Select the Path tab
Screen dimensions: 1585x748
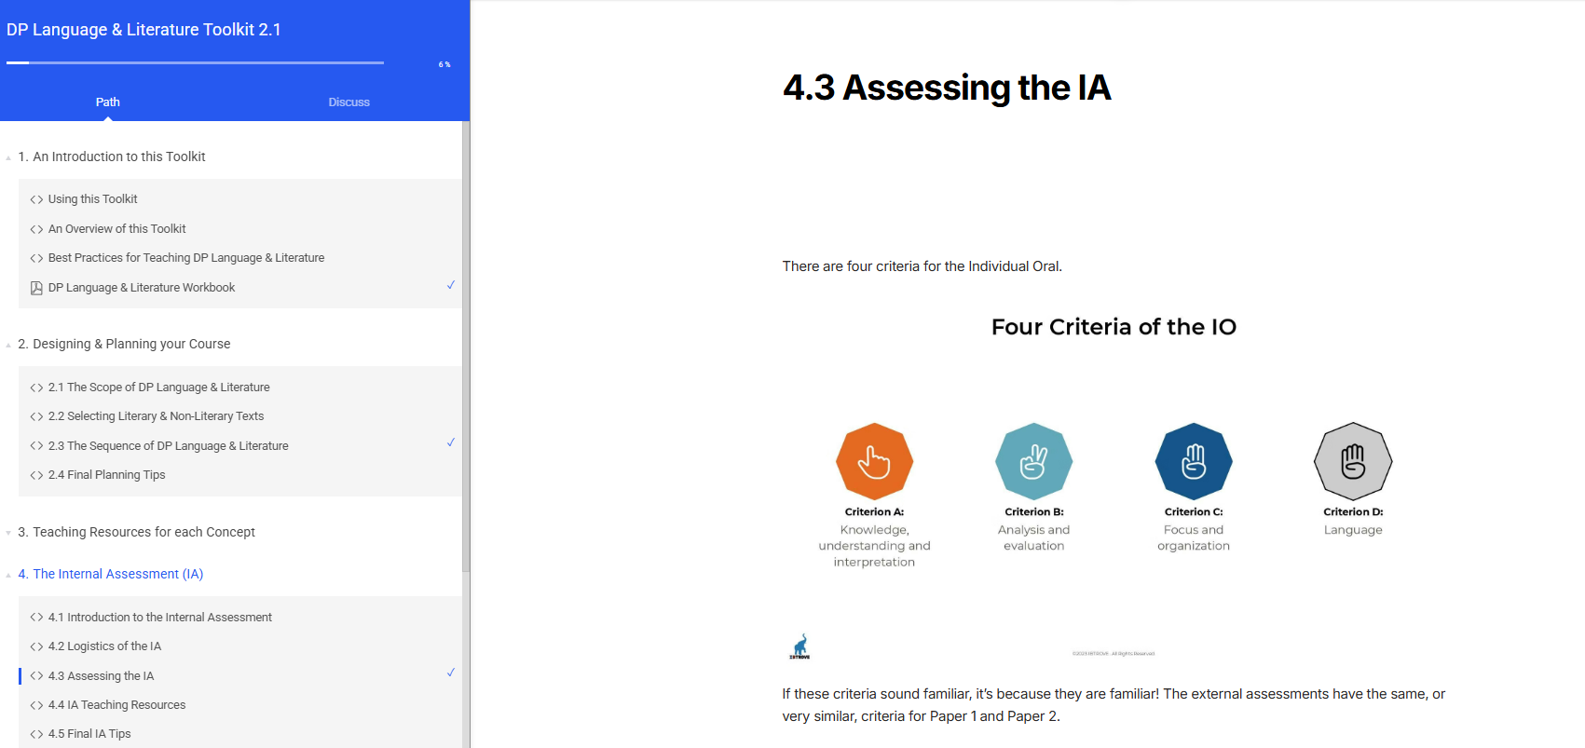pyautogui.click(x=108, y=102)
